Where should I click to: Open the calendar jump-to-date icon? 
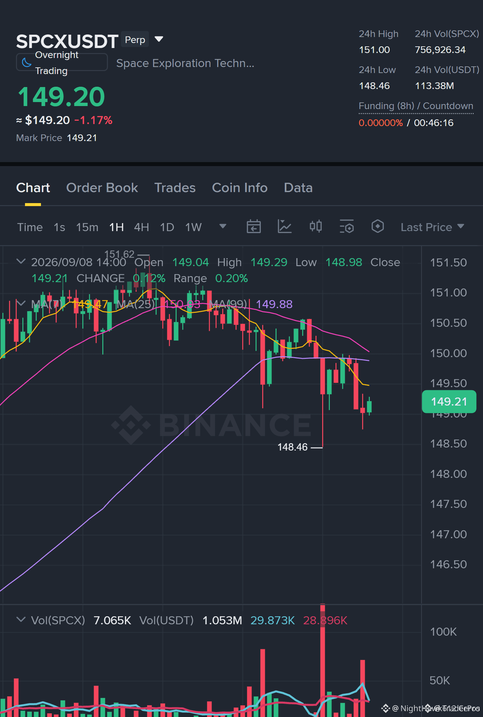pyautogui.click(x=253, y=227)
